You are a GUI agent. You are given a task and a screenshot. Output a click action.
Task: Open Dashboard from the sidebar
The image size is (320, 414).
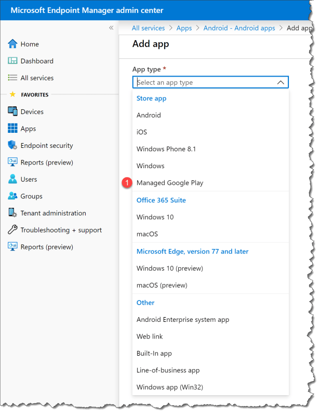point(37,61)
